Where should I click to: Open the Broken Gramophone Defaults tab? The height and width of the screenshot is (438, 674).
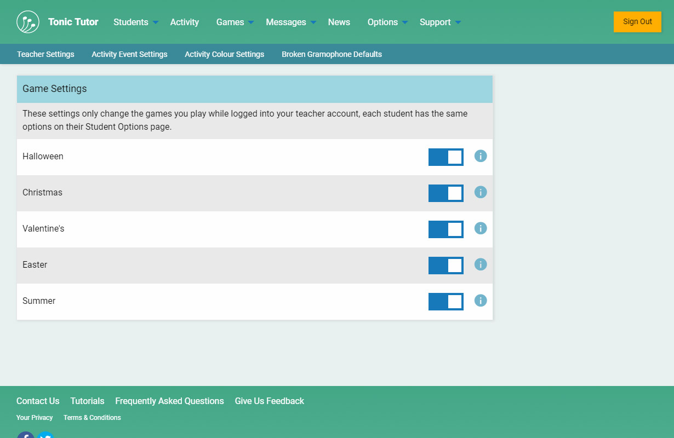(332, 54)
